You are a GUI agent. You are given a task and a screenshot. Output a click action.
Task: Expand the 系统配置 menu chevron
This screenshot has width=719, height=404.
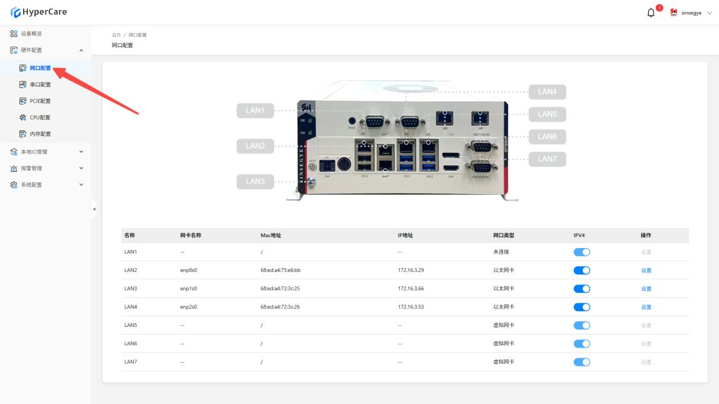click(x=81, y=185)
